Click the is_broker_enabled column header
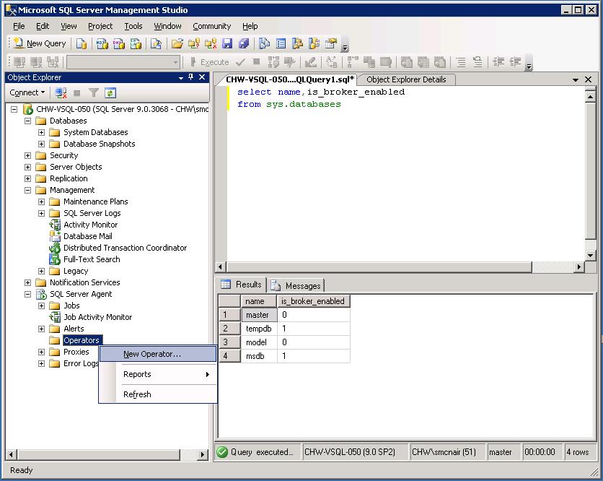 tap(313, 301)
